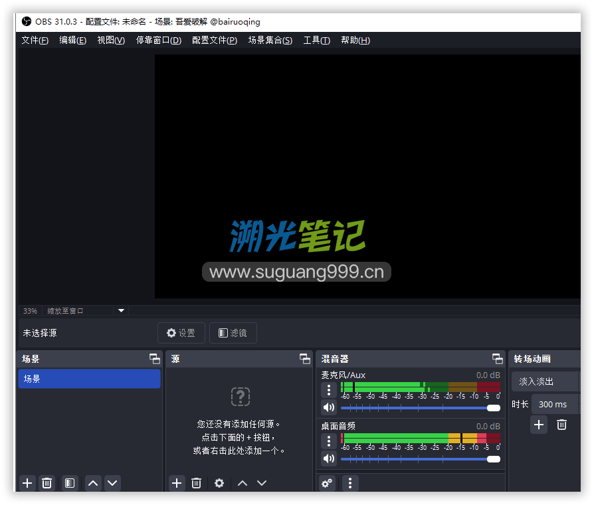
Task: Click the 设置 properties button
Action: point(181,333)
